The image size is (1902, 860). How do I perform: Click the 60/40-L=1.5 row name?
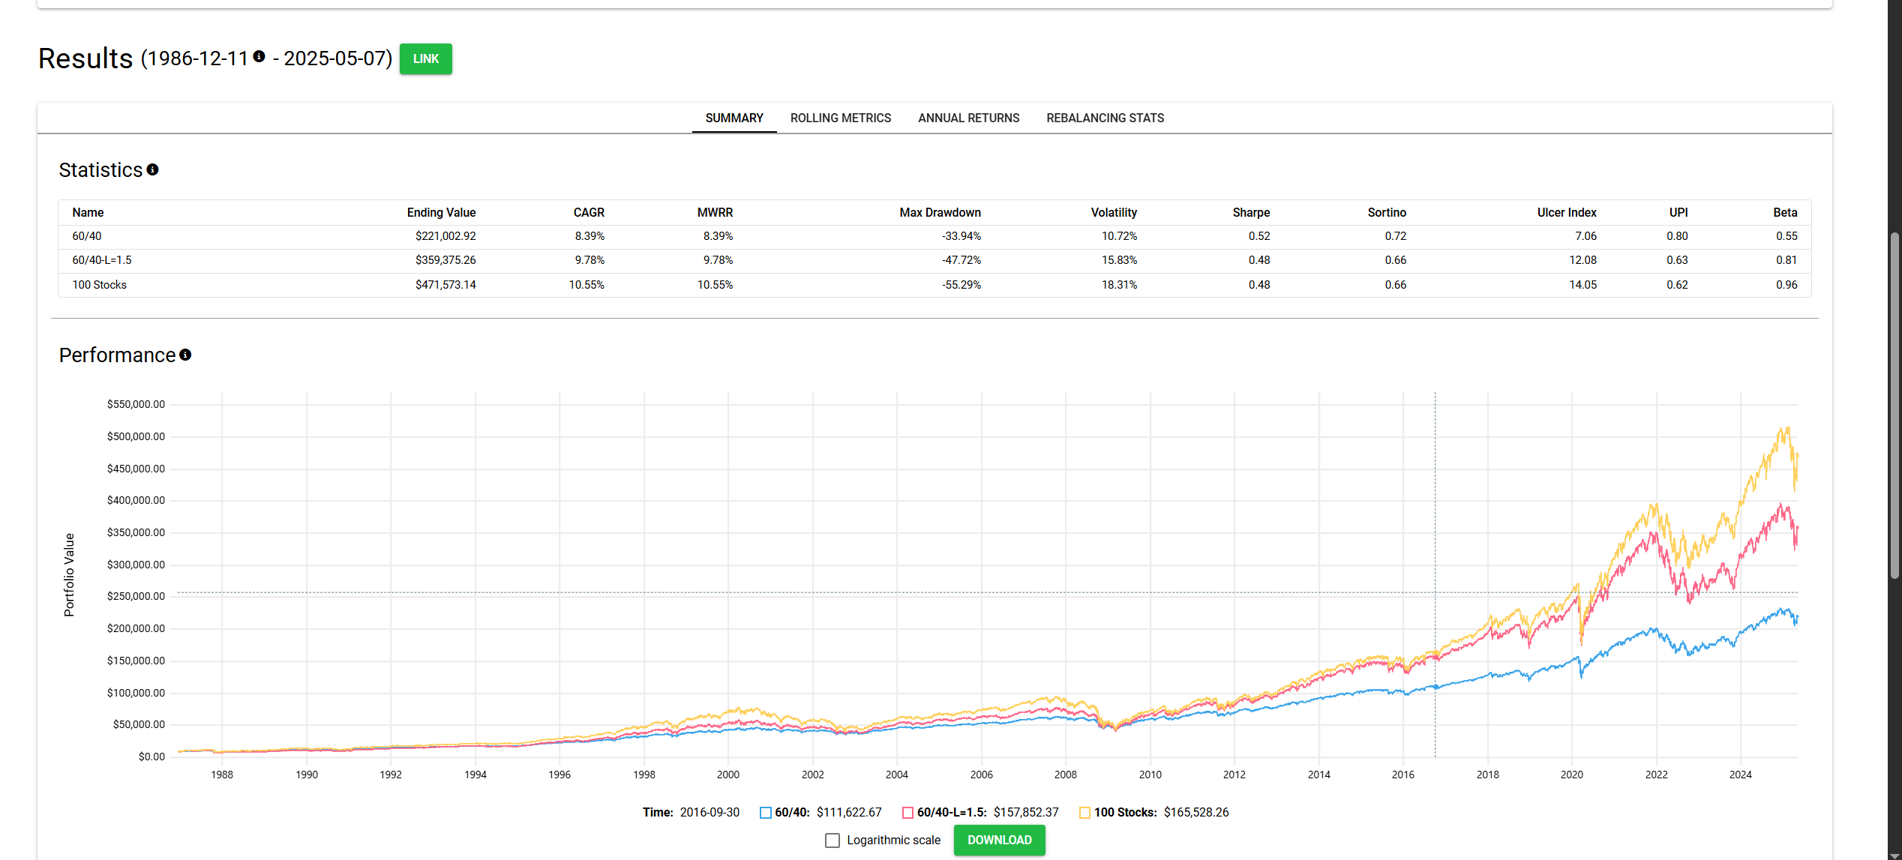[101, 260]
